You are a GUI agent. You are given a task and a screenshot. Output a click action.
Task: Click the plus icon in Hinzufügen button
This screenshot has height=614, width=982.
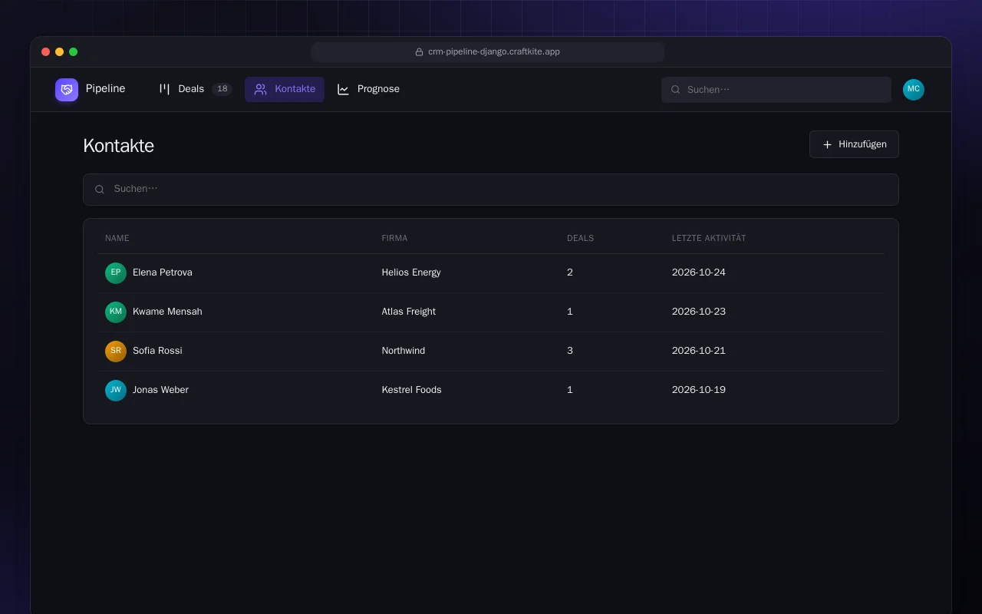pos(827,144)
